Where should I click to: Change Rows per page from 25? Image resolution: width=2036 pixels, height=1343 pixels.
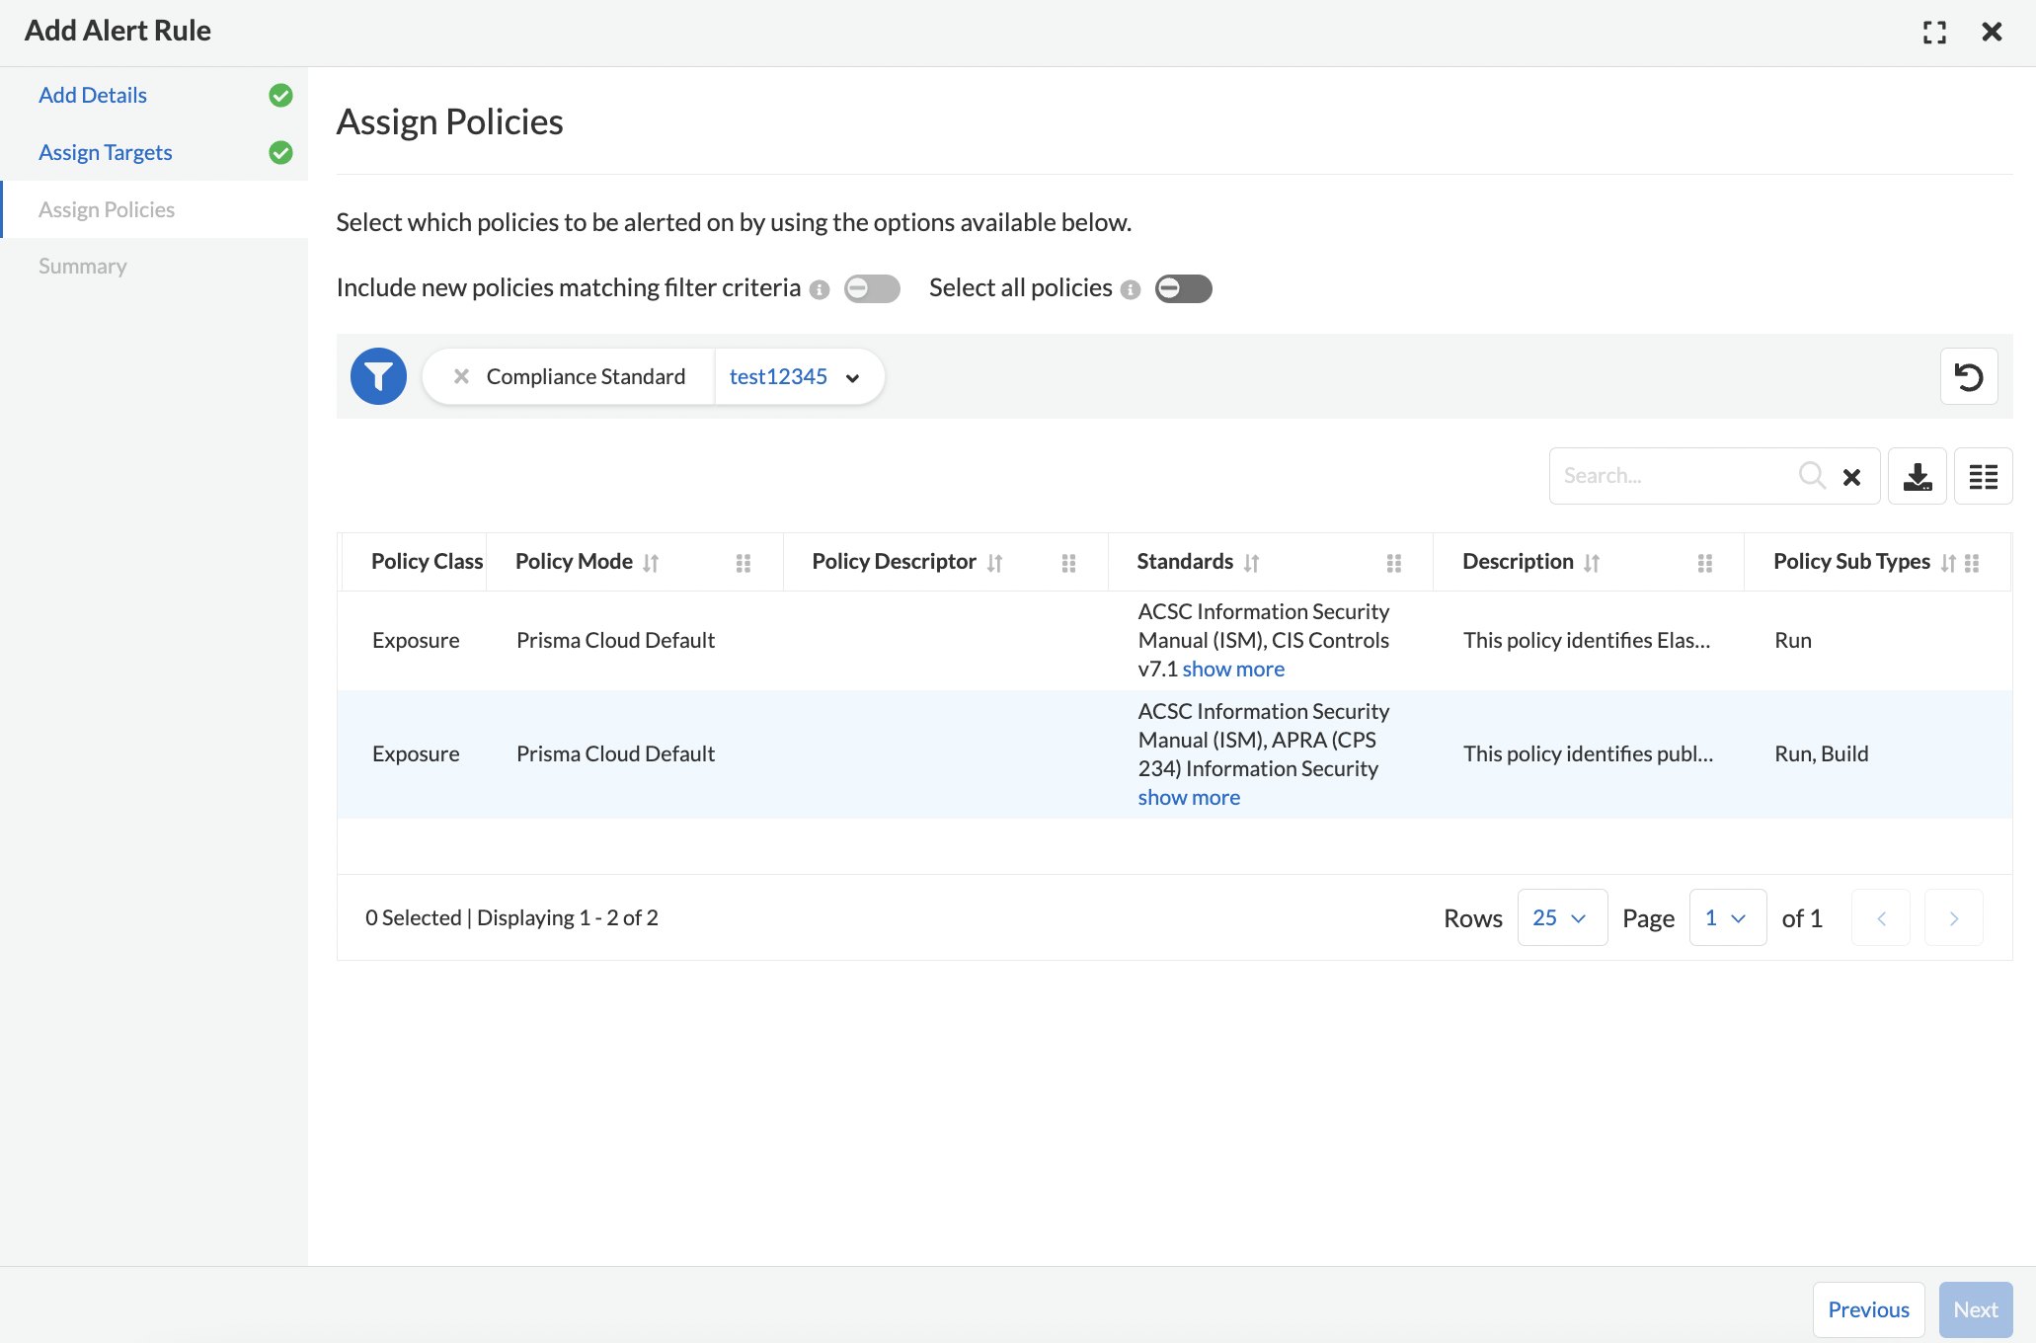coord(1561,917)
